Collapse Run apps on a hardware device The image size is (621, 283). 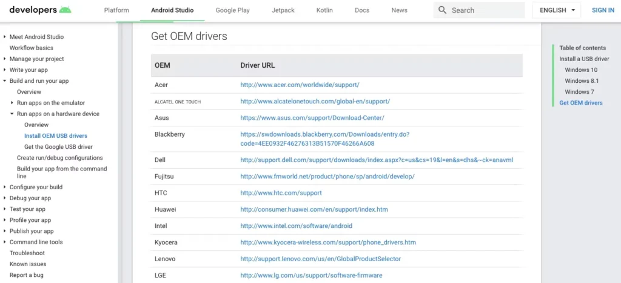tap(12, 114)
